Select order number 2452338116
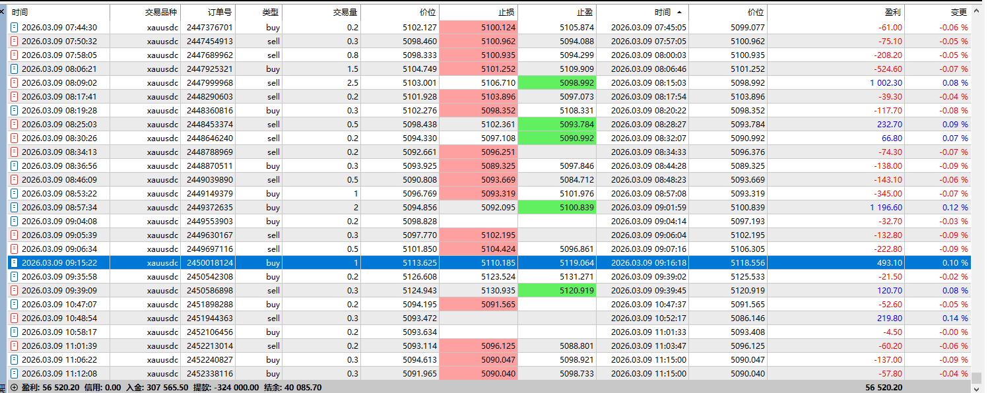Screen dimensions: 990x393 tap(210, 373)
